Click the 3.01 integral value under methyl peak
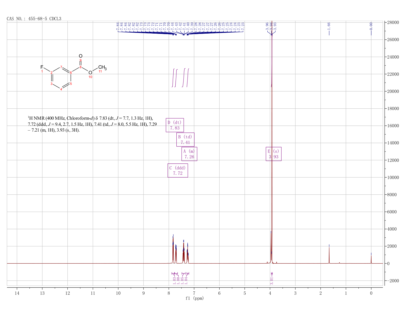Screen dimensions: 417x322 coord(272,281)
